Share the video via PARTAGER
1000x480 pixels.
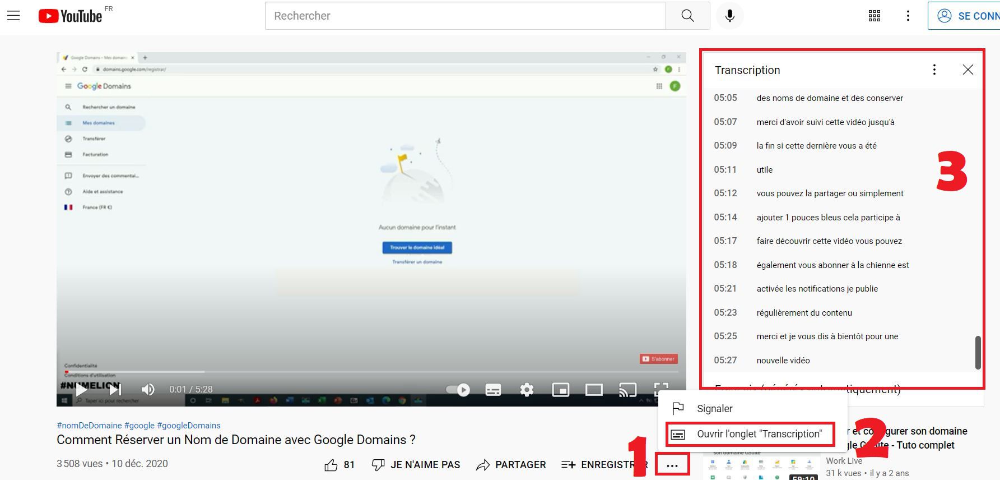tap(511, 465)
